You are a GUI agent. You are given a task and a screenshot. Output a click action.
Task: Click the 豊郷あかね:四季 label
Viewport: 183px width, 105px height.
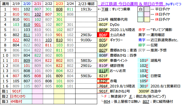coord(123,55)
